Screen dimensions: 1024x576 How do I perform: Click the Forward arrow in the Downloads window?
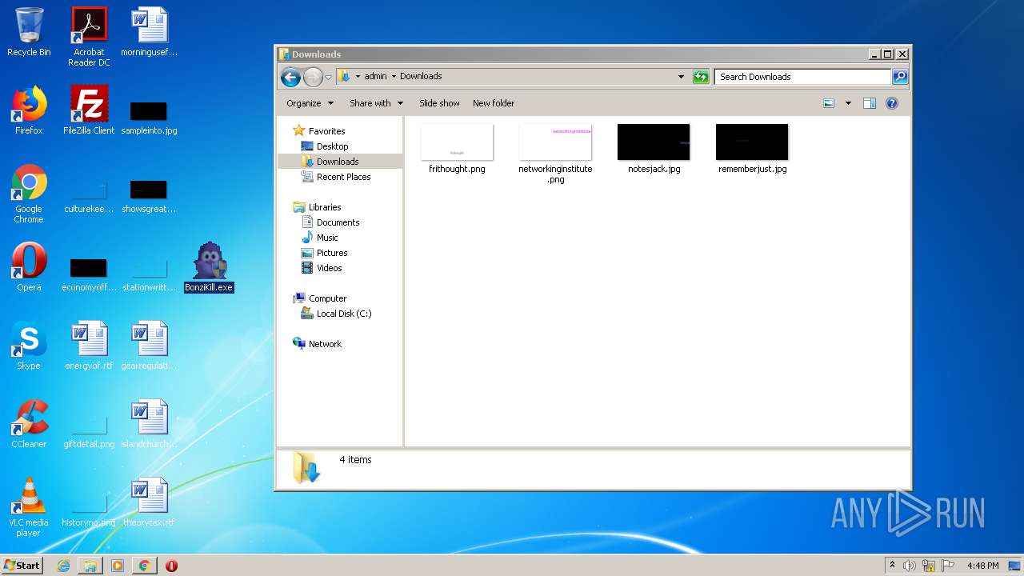313,77
